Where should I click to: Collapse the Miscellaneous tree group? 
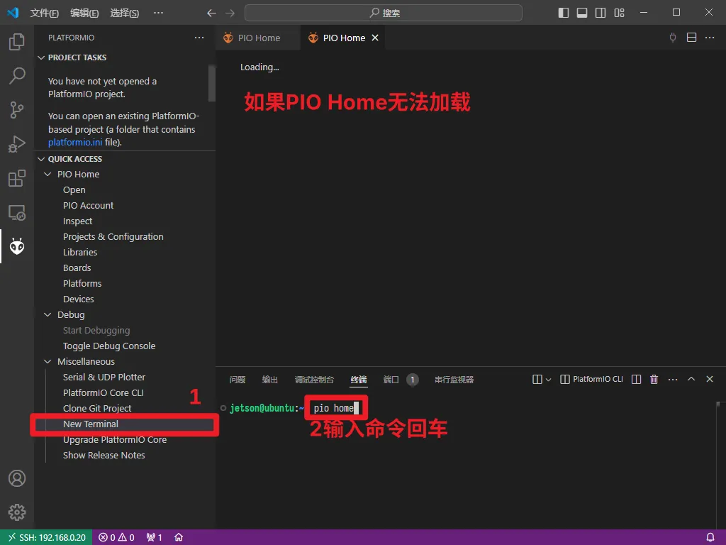(x=48, y=361)
